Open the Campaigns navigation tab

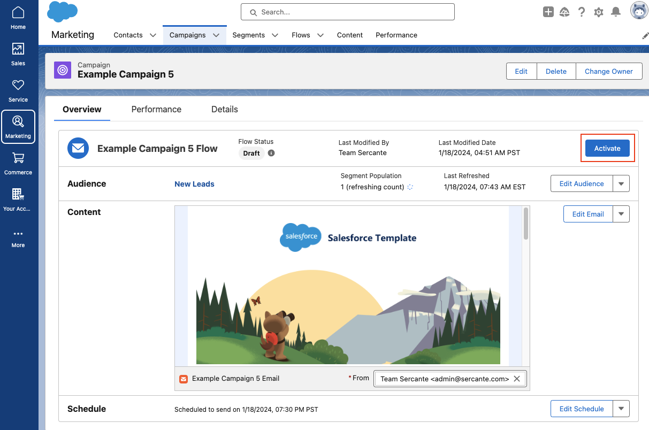click(188, 35)
